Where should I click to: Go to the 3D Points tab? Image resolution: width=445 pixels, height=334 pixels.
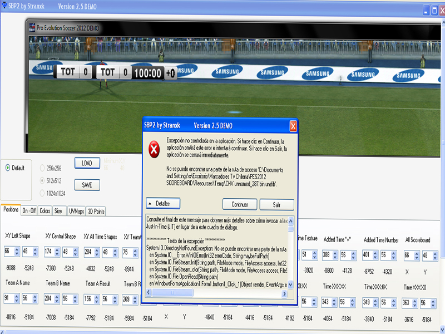[x=95, y=211]
